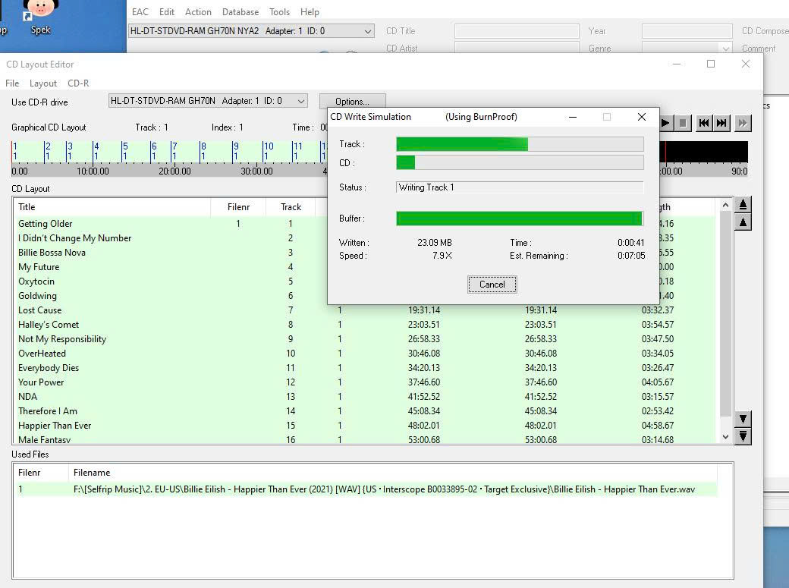Move the selected track up one position
The image size is (789, 588).
[x=743, y=222]
